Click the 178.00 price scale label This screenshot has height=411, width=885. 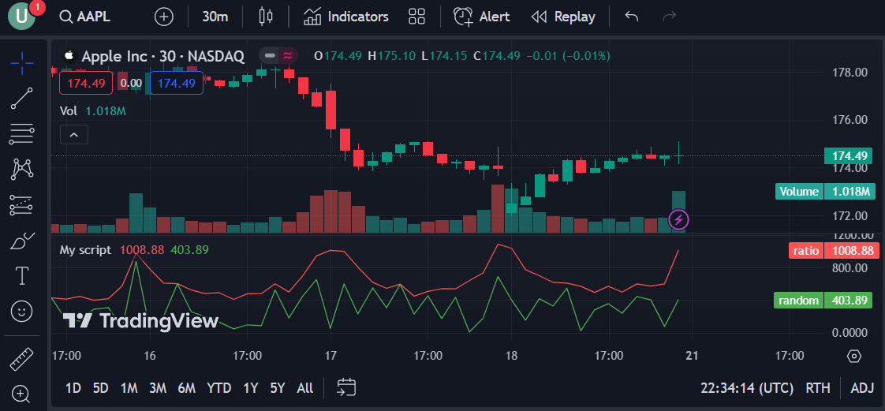850,73
